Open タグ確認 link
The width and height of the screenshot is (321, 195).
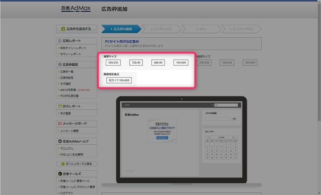pos(65,84)
